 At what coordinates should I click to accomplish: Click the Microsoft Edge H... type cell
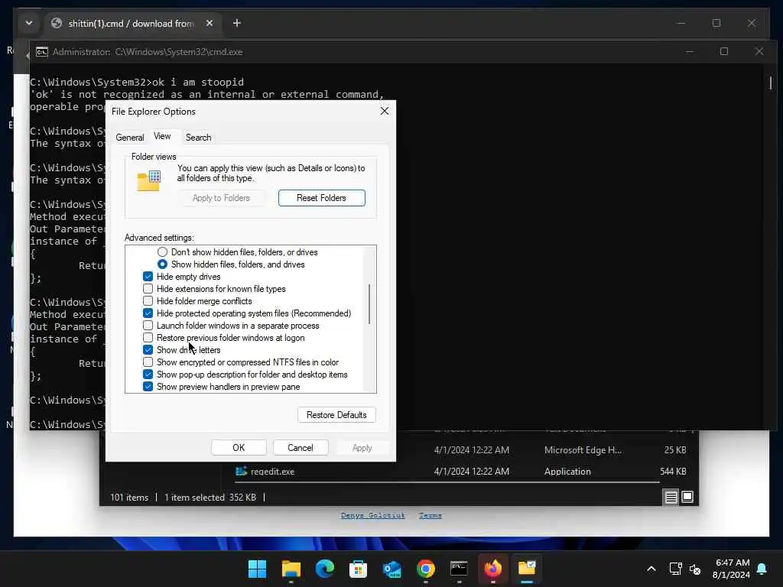[583, 449]
